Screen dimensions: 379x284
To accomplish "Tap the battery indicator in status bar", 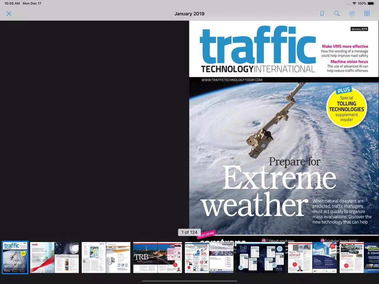I will tap(371, 3).
